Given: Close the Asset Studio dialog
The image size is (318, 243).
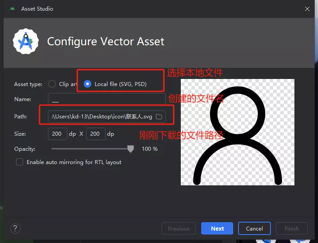Looking at the screenshot, I should (x=307, y=8).
